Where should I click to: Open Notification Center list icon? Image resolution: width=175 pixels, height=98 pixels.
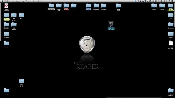[172, 1]
